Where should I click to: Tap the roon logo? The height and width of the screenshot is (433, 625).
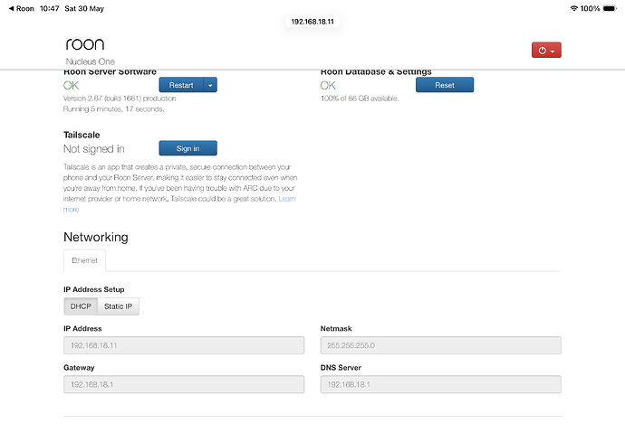pos(85,44)
